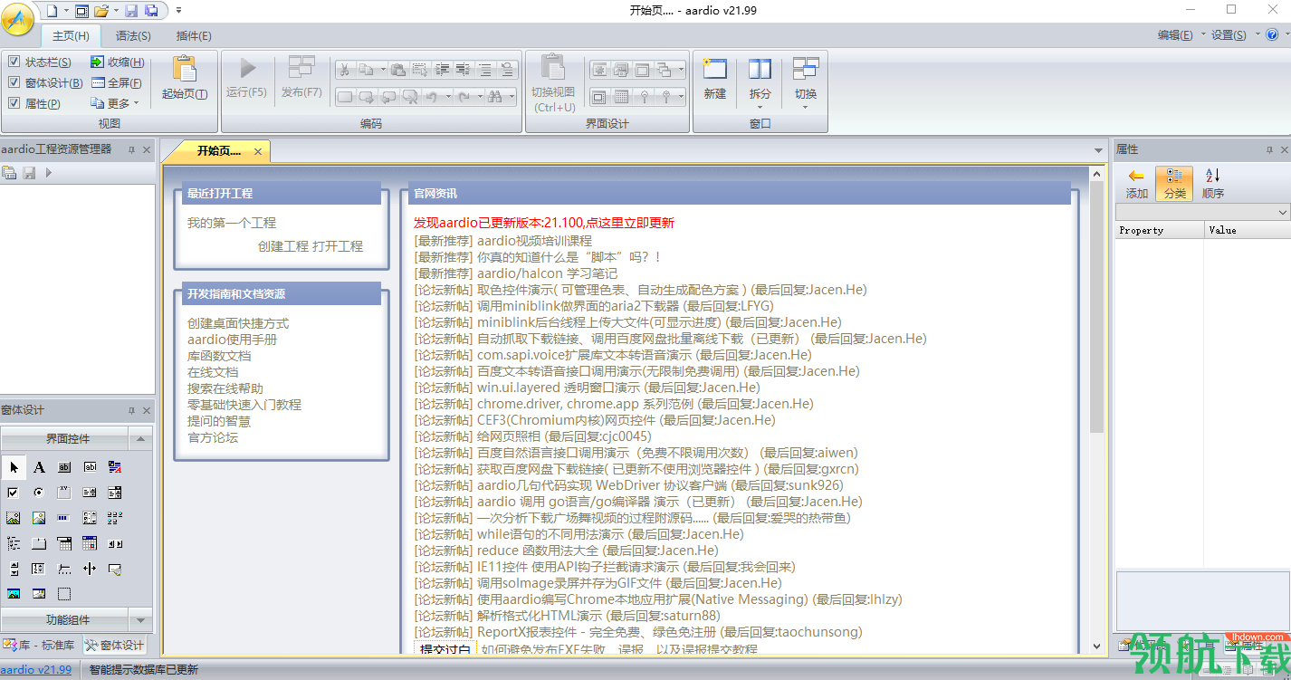Click the red update link for version 21.100
The height and width of the screenshot is (680, 1291).
pyautogui.click(x=544, y=223)
